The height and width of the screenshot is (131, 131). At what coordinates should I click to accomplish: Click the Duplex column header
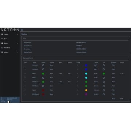click(70, 62)
